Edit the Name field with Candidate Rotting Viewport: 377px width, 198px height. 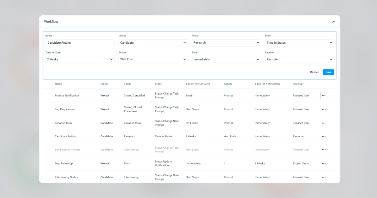click(x=80, y=43)
